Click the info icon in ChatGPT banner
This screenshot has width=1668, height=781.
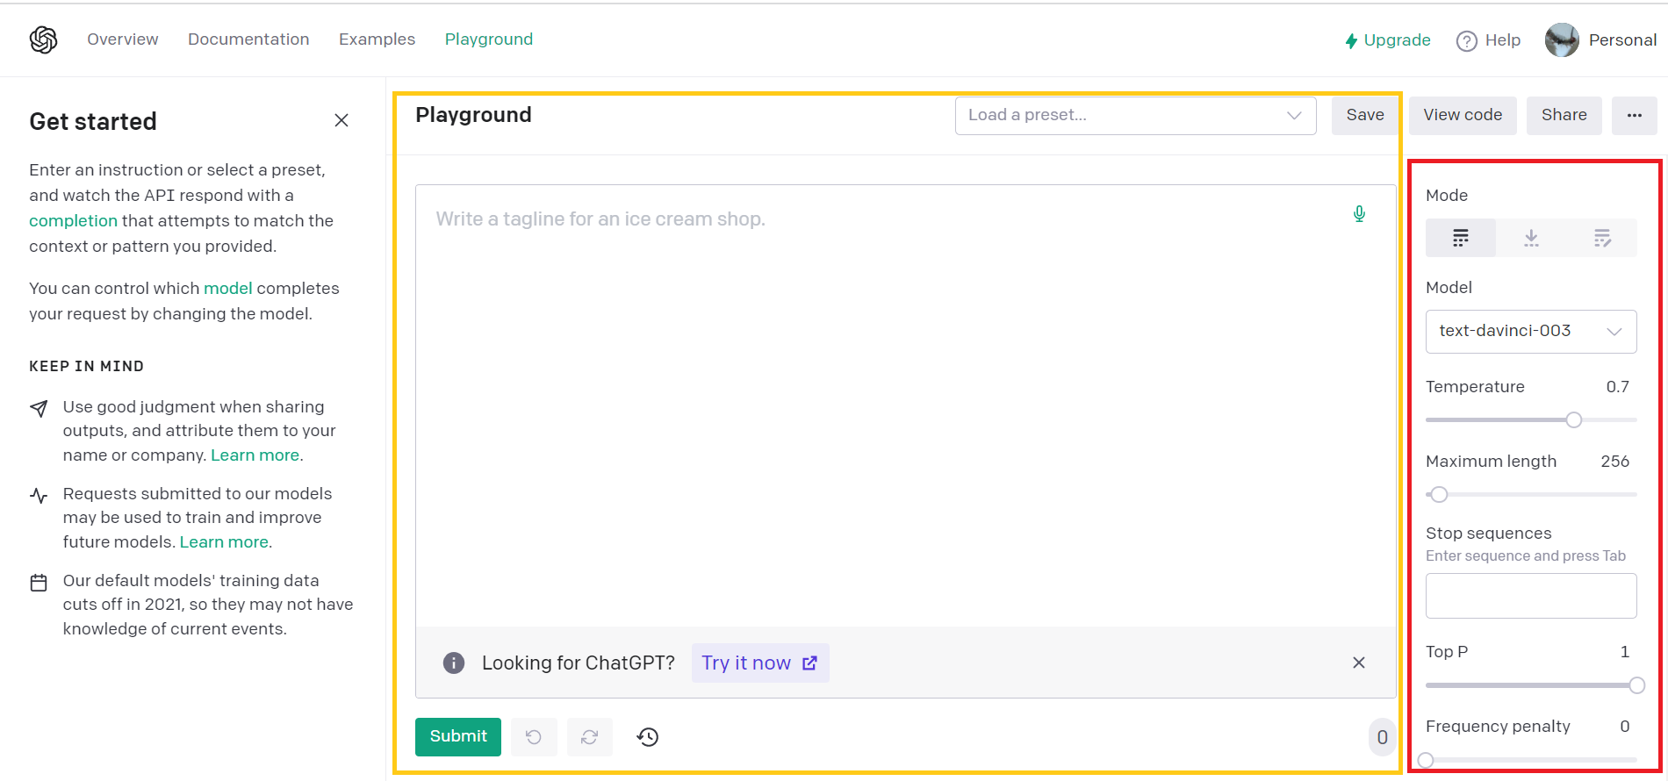tap(454, 663)
